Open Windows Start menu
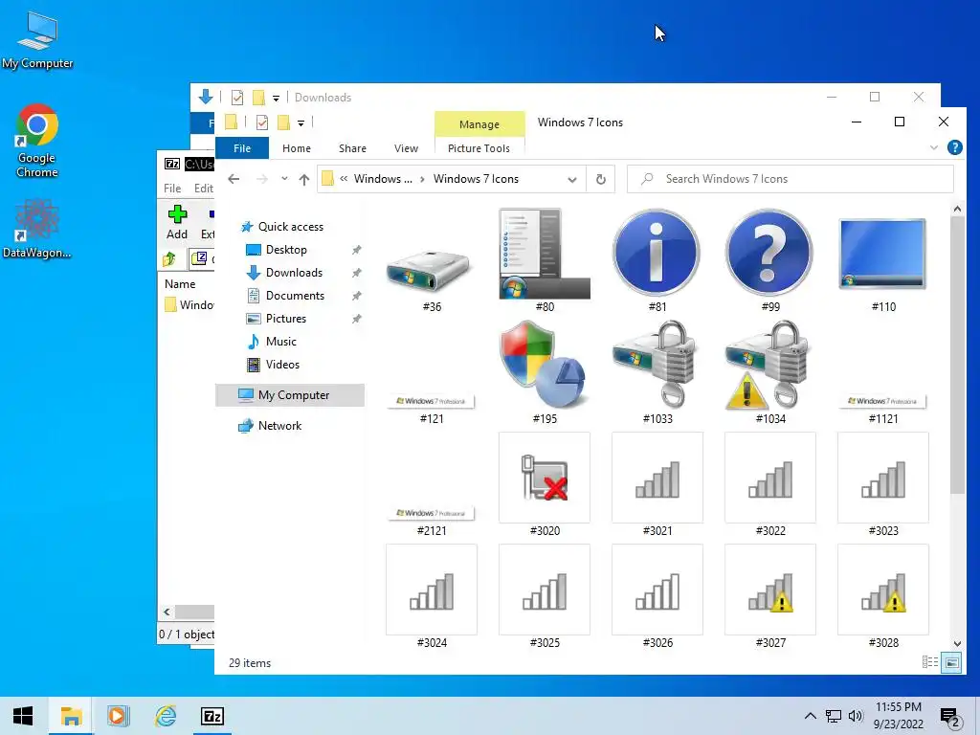 pyautogui.click(x=23, y=716)
